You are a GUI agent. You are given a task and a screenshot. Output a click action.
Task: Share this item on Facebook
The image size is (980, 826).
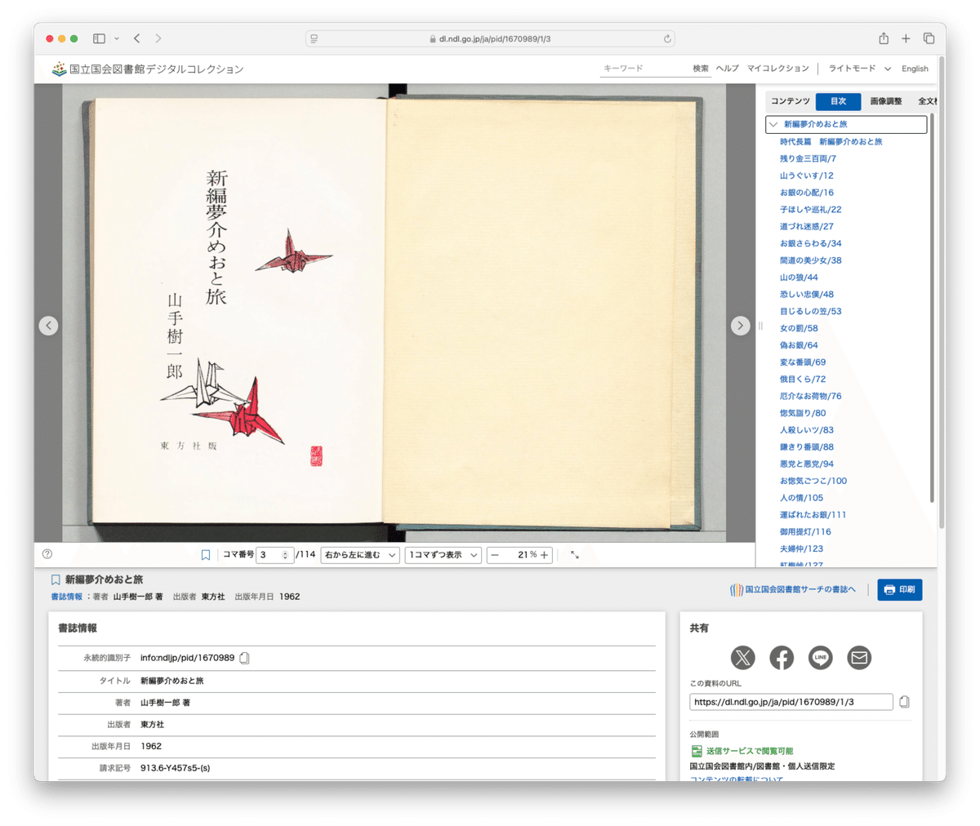coord(782,657)
